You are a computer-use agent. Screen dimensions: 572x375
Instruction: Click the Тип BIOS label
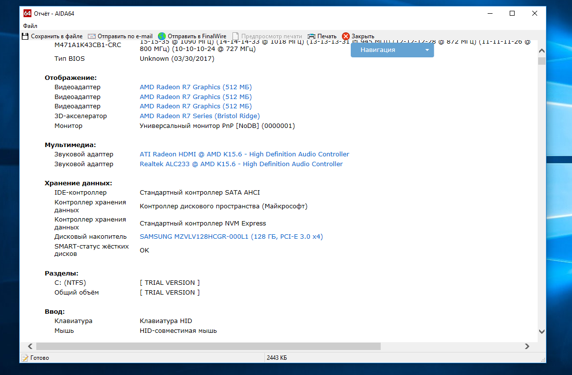pyautogui.click(x=69, y=59)
